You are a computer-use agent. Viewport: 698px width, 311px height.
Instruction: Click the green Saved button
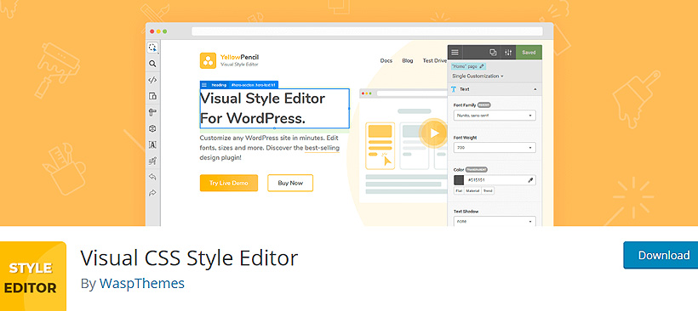click(529, 53)
